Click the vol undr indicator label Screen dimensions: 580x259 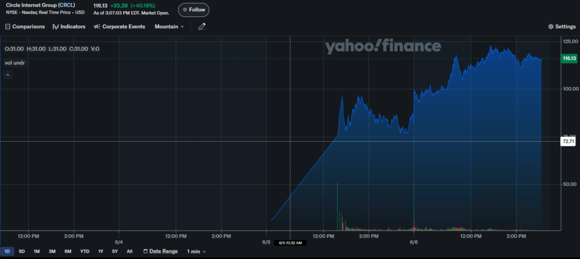coord(14,63)
